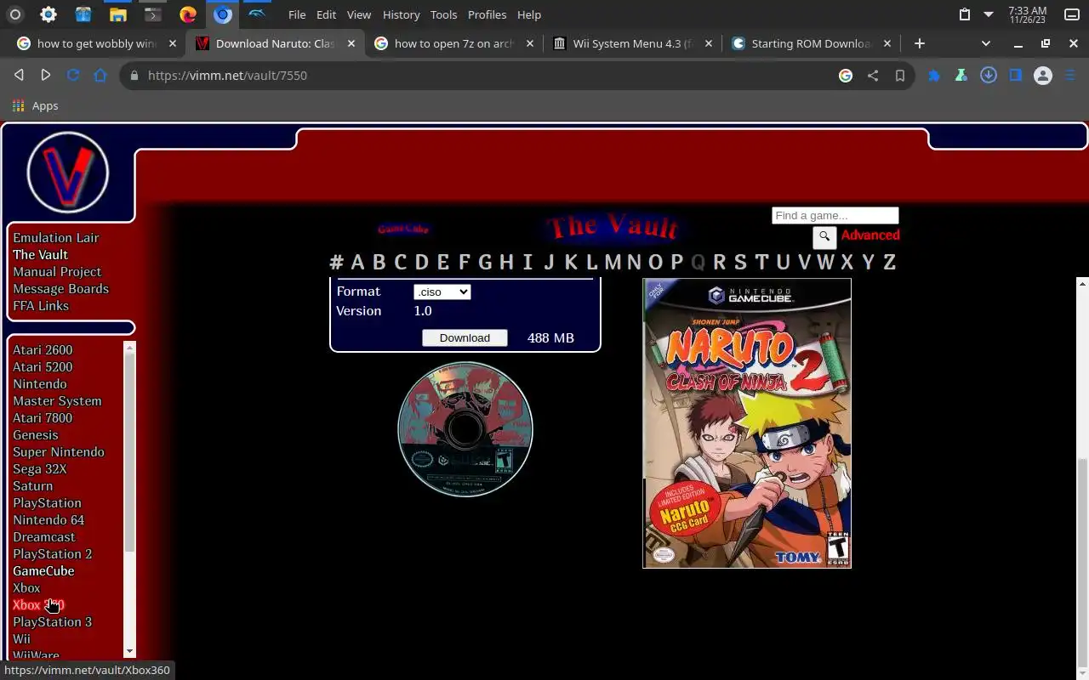Go forward with the browser forward arrow
The image size is (1089, 680).
(46, 76)
